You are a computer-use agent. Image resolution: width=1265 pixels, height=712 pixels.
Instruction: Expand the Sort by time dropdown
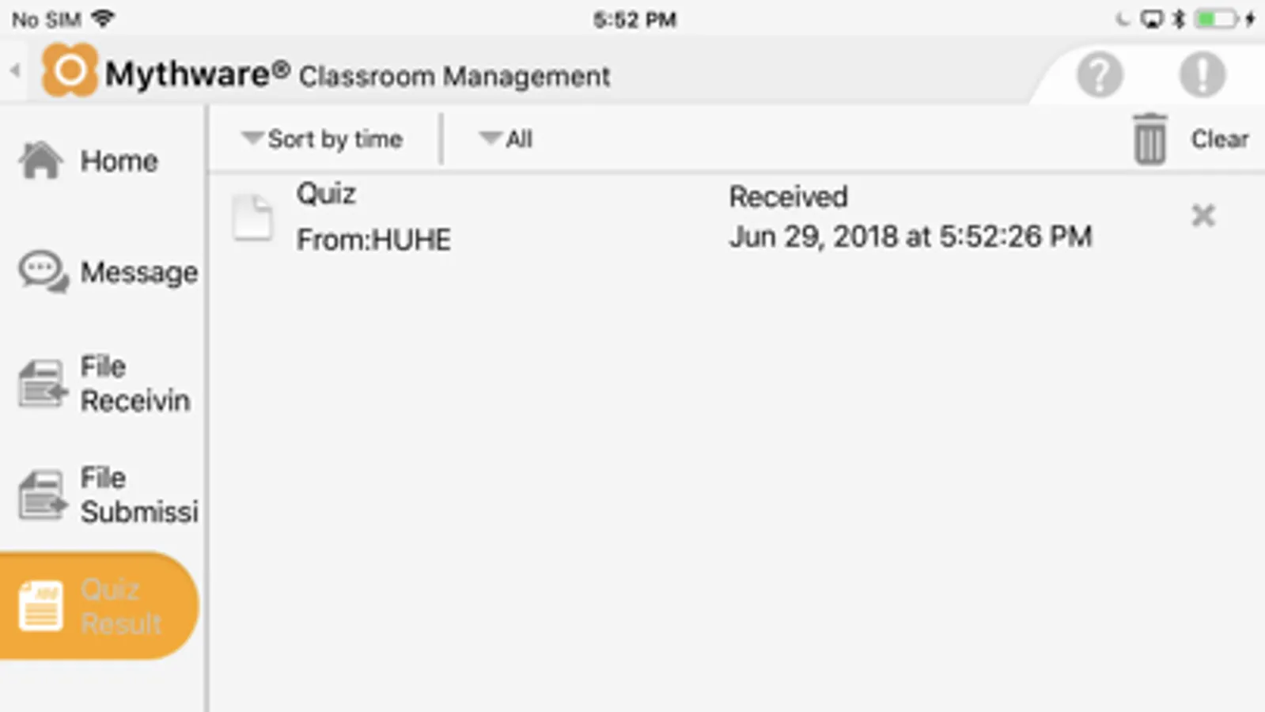tap(323, 139)
